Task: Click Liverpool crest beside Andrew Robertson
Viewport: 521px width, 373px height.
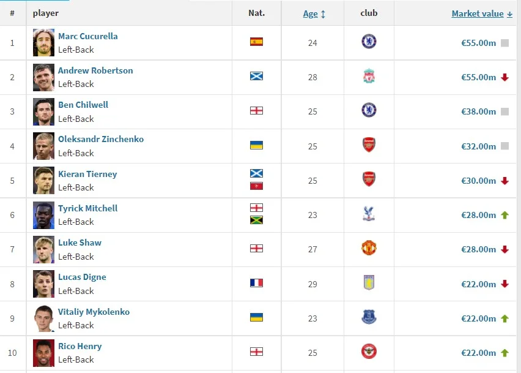Action: tap(369, 77)
